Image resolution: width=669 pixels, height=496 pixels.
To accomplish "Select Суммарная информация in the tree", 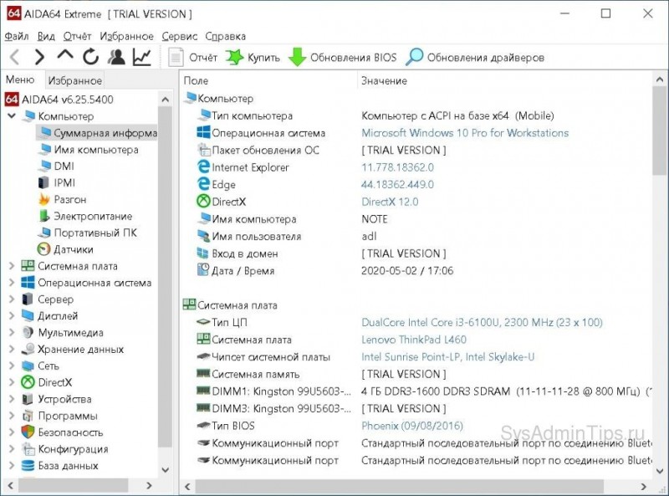I will [x=98, y=133].
